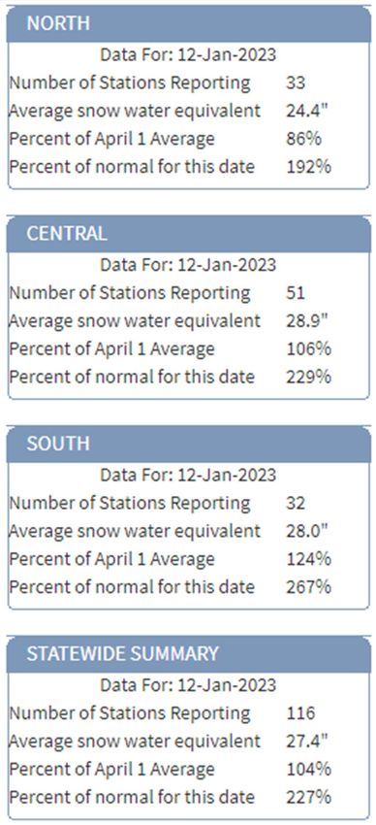This screenshot has width=376, height=825.
Task: Click Central percent of April 1 106%
Action: point(309,348)
